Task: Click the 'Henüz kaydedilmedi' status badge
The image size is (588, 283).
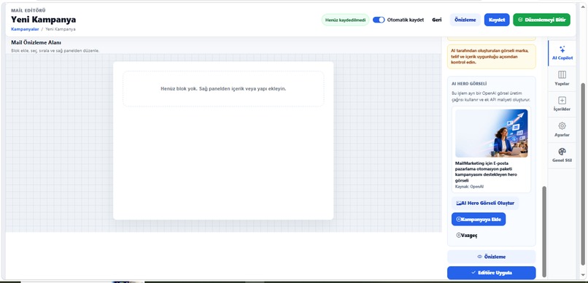Action: [345, 20]
